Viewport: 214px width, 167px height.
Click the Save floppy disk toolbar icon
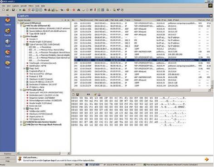[x=13, y=10]
